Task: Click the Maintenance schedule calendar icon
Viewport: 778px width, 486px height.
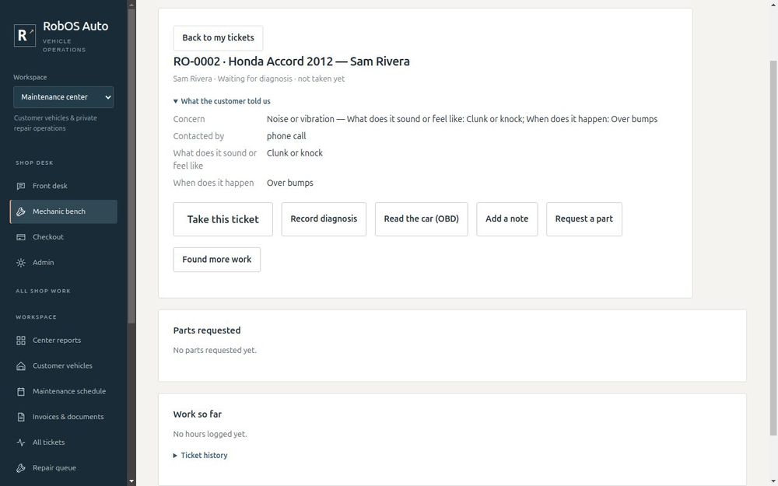Action: coord(21,392)
